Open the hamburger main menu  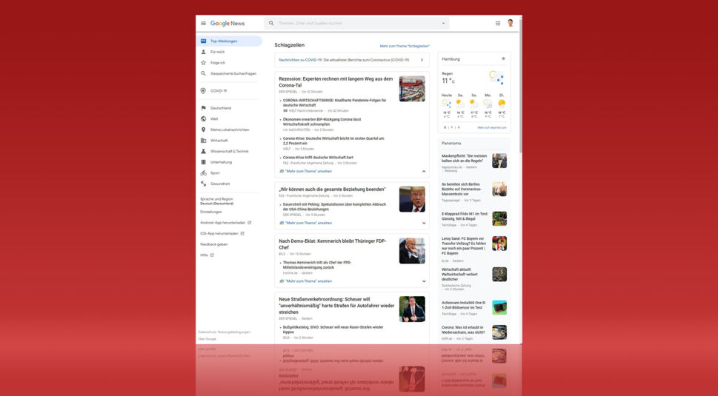(x=203, y=24)
